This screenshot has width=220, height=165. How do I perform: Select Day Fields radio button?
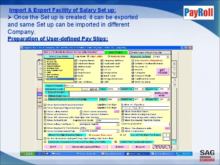[88, 57]
